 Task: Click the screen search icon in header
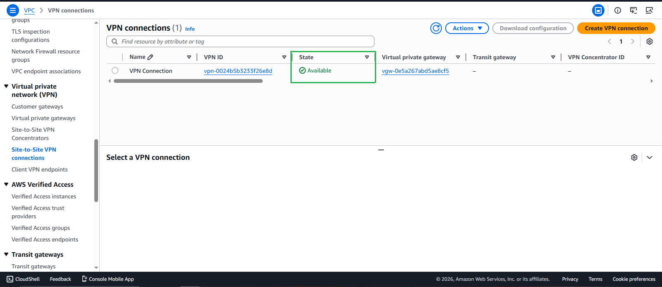point(649,10)
